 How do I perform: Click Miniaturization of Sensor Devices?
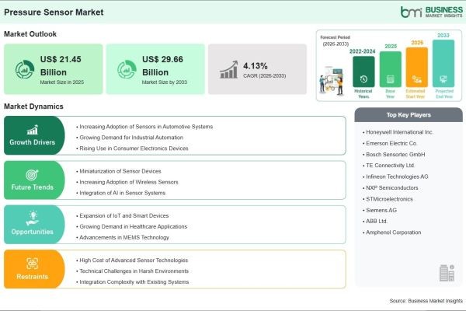[119, 171]
